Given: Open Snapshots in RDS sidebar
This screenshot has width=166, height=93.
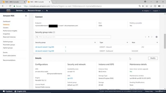Looking at the screenshot, I should coord(6,34).
